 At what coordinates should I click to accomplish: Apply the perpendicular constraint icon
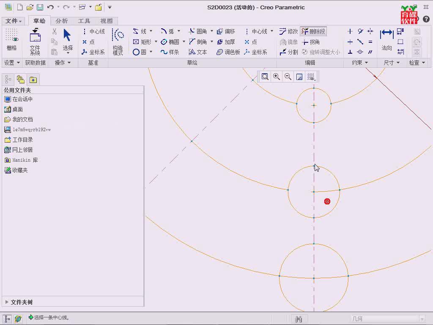(x=350, y=52)
